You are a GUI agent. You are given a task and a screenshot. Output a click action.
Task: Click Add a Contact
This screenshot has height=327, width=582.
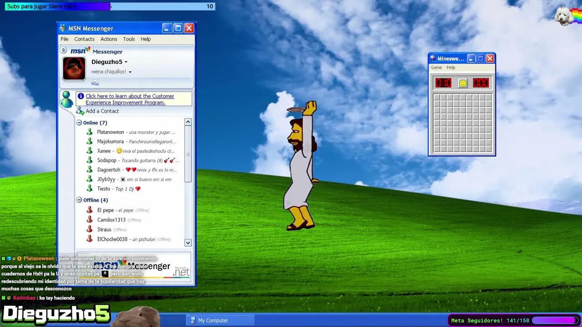102,111
